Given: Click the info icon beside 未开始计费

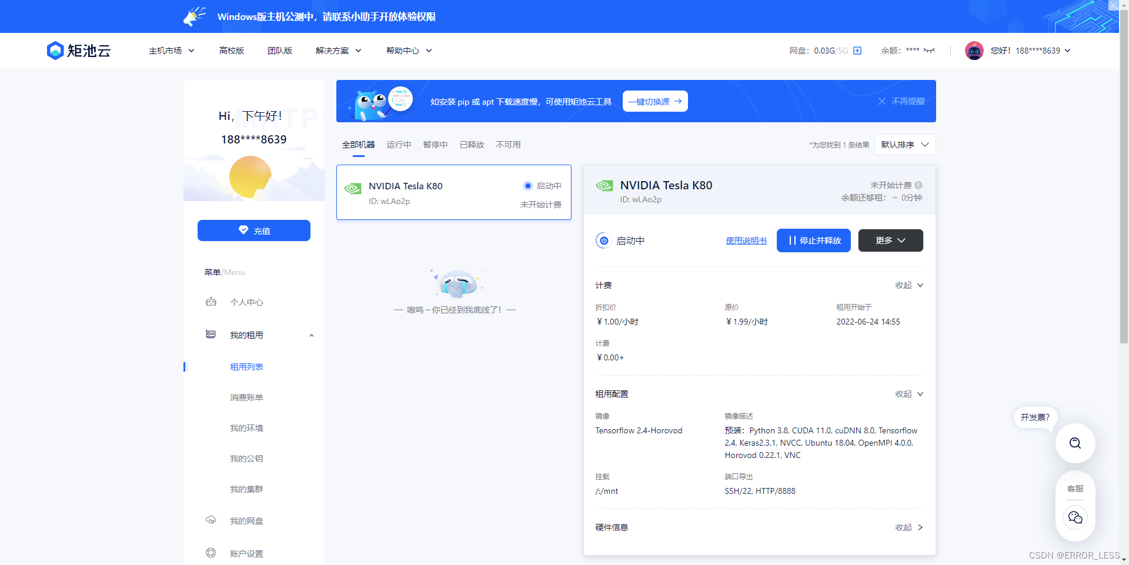Looking at the screenshot, I should tap(918, 185).
